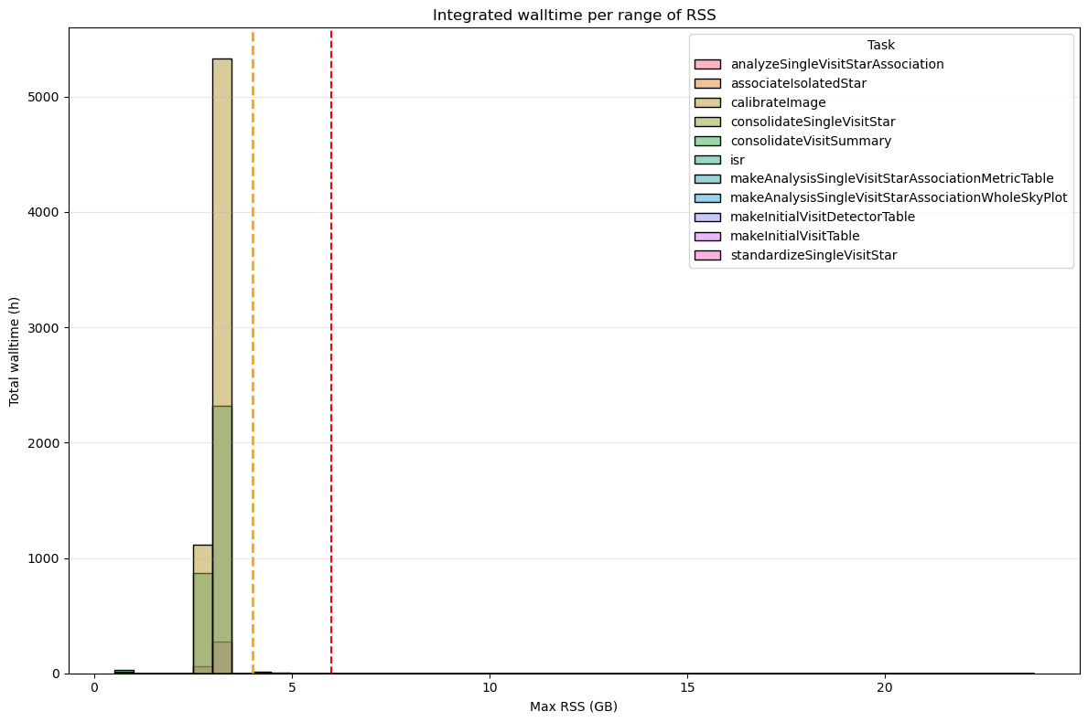
Task: Click the consolidateSingleVisitStar legend swatch
Action: (710, 122)
